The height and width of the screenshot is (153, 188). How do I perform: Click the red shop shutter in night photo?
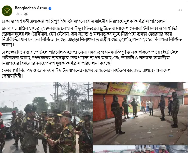pos(99,108)
